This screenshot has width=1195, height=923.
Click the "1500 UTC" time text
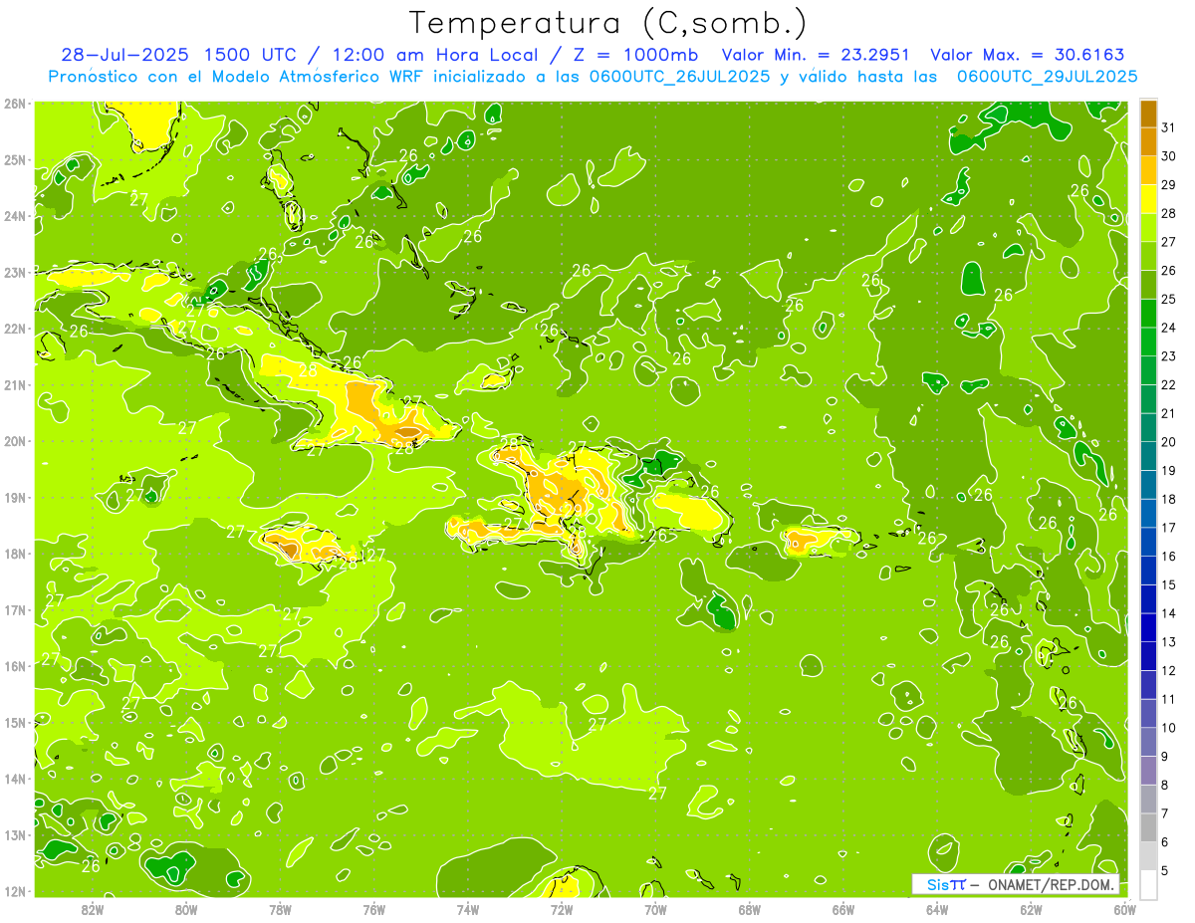click(x=253, y=55)
